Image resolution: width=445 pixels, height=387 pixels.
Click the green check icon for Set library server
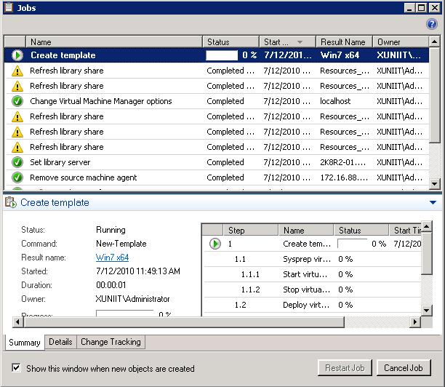coord(17,162)
